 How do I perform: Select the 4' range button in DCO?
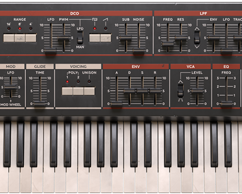tap(31, 38)
